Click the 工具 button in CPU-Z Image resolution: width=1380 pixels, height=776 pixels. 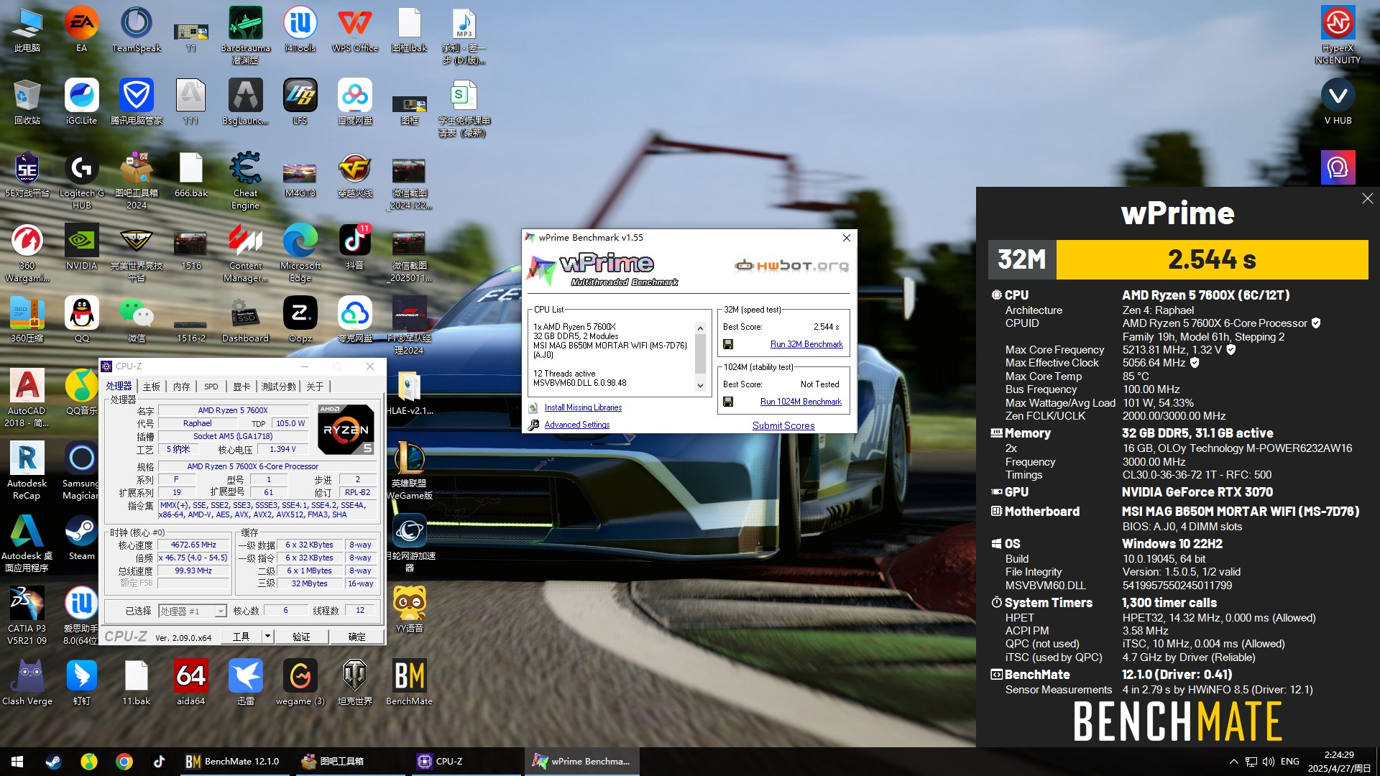pos(241,637)
